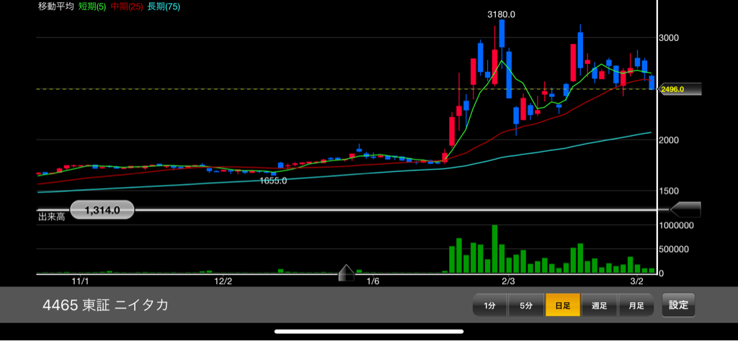The height and width of the screenshot is (341, 738).
Task: Click the 1/6 date axis label
Action: pos(373,282)
